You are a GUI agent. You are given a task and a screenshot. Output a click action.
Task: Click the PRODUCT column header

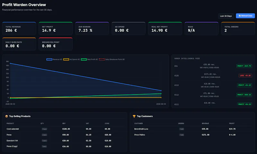click(x=10, y=124)
